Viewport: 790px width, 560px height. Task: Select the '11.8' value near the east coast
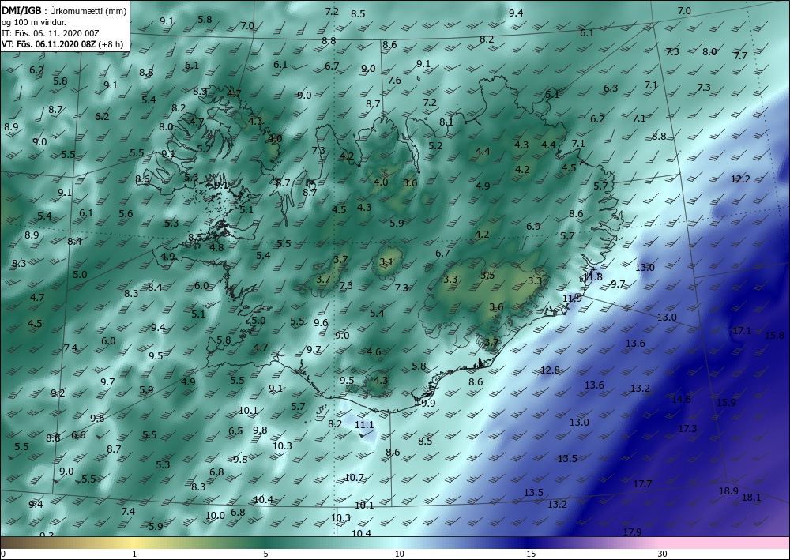[593, 276]
